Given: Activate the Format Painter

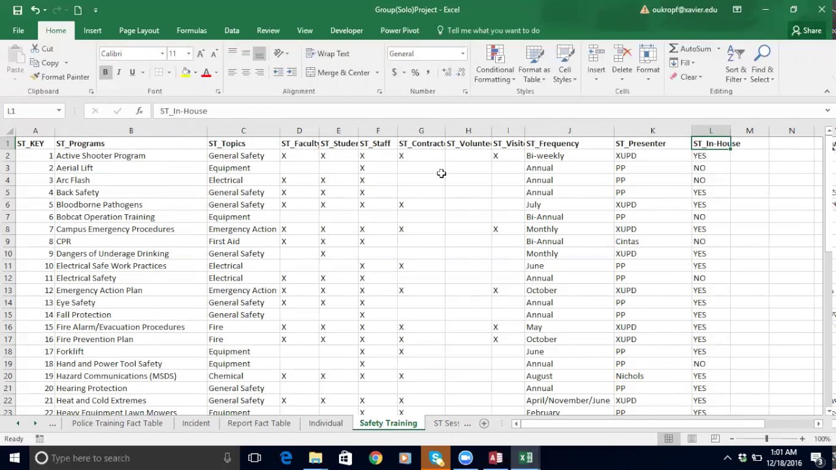Looking at the screenshot, I should [59, 77].
